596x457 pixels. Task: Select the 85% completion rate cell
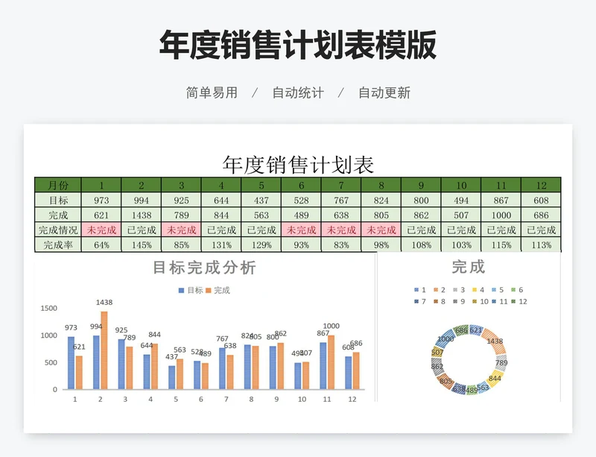181,245
